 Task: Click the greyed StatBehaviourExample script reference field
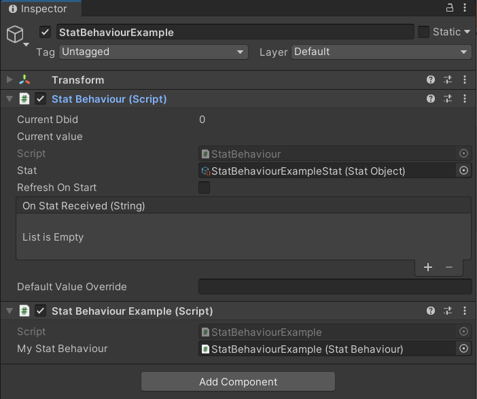pyautogui.click(x=329, y=332)
